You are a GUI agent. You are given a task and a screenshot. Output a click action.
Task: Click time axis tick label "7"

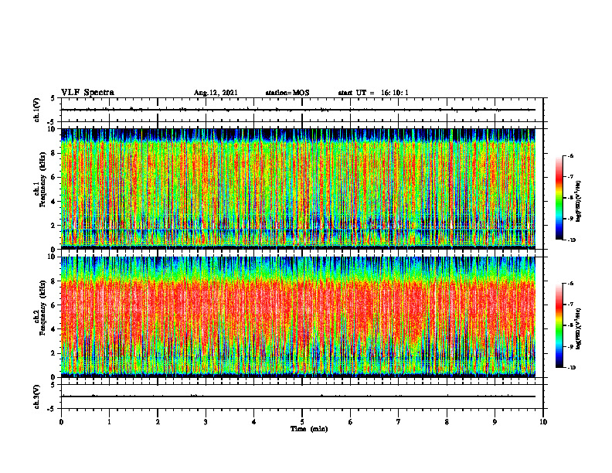(399, 422)
